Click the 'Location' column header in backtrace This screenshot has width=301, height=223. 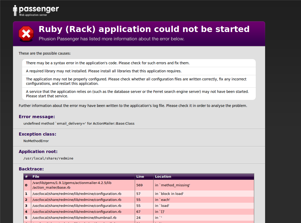click(163, 176)
